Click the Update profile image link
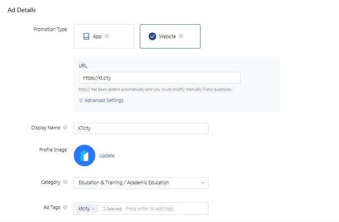This screenshot has width=339, height=222. click(107, 155)
